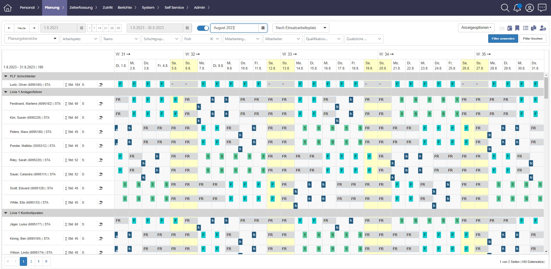Click the home icon in top bar
551x269 pixels.
coord(8,8)
